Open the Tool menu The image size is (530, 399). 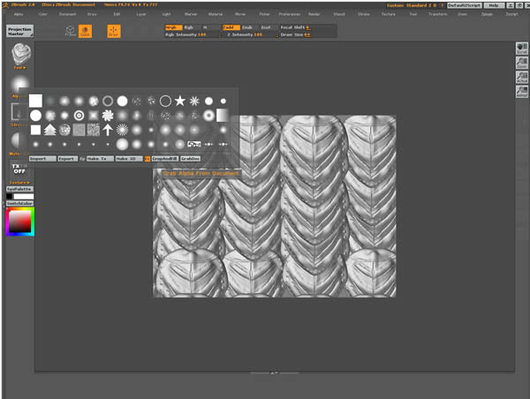pyautogui.click(x=413, y=14)
